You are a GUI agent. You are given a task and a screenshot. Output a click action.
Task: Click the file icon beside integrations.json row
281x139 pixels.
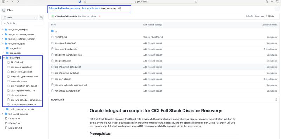tap(52, 61)
